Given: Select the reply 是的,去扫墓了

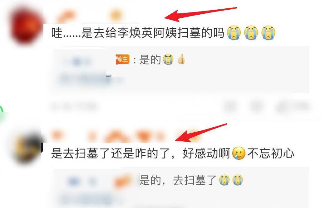Looking at the screenshot, I should point(178,180).
